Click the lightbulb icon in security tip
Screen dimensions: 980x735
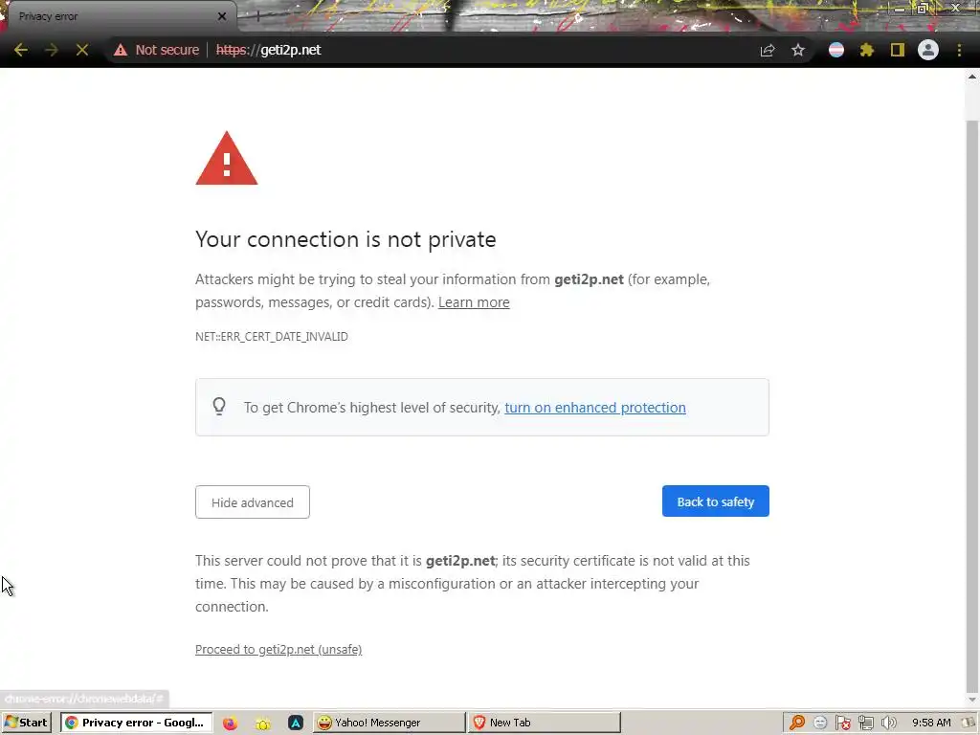click(x=219, y=406)
